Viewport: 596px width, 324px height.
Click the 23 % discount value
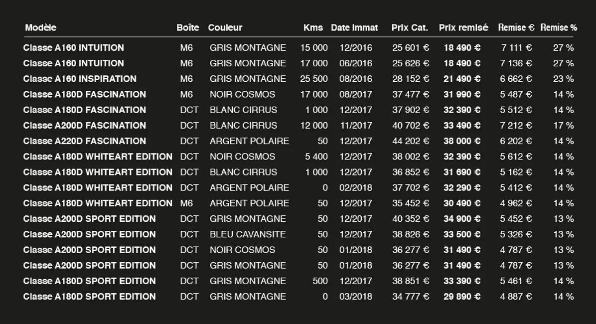click(x=563, y=79)
